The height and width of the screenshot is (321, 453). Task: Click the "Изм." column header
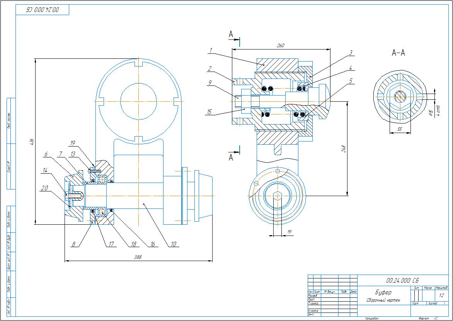pos(311,292)
